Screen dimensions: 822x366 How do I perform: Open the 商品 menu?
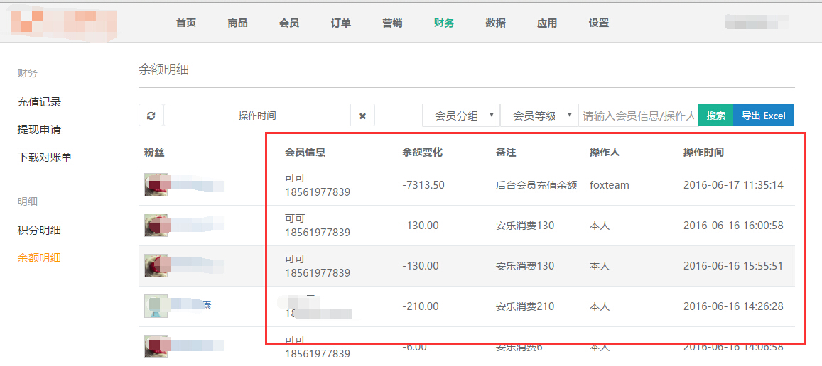(237, 23)
